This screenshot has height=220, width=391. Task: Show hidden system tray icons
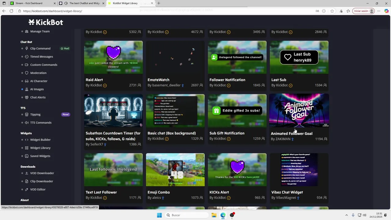click(346, 215)
